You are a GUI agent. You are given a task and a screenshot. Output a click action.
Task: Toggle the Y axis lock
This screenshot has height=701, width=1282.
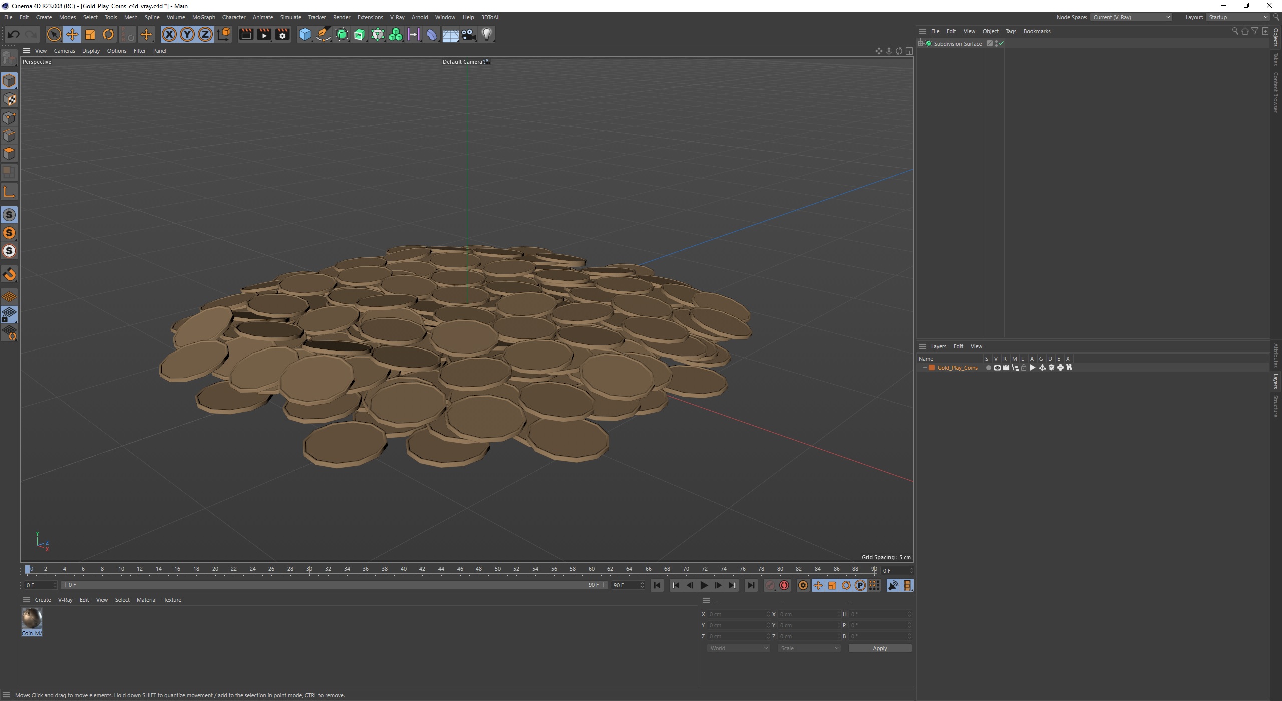[187, 34]
